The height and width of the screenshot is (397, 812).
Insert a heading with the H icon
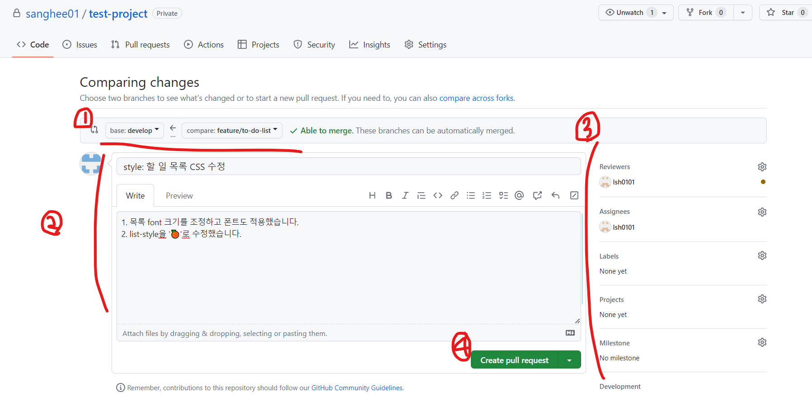[372, 195]
